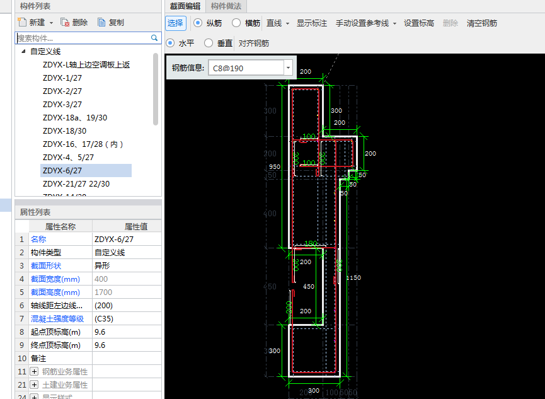
Task: Open the 直线 draw-mode dropdown arrow
Action: click(x=287, y=24)
